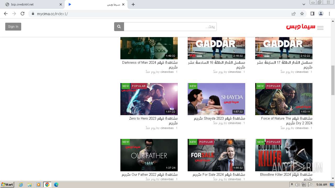Viewport: 335px width, 188px height.
Task: Switch to bcp.crwdcntrl.net tab
Action: click(x=33, y=4)
